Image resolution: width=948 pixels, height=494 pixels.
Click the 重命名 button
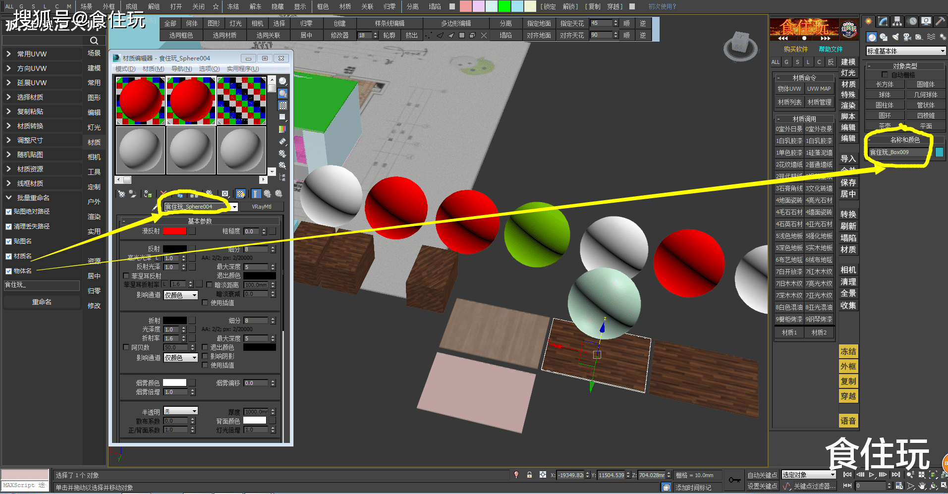point(42,302)
